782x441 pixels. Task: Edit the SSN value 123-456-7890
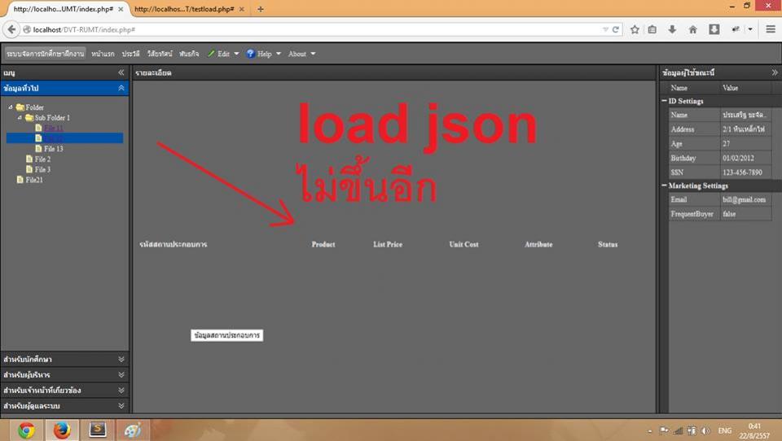click(x=745, y=172)
